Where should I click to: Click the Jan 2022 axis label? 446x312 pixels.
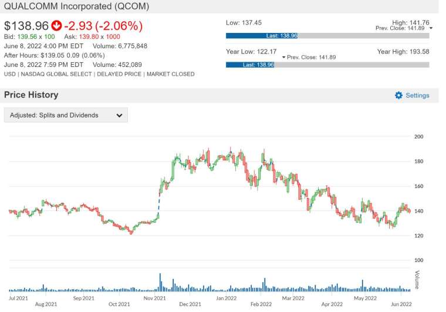tap(226, 298)
